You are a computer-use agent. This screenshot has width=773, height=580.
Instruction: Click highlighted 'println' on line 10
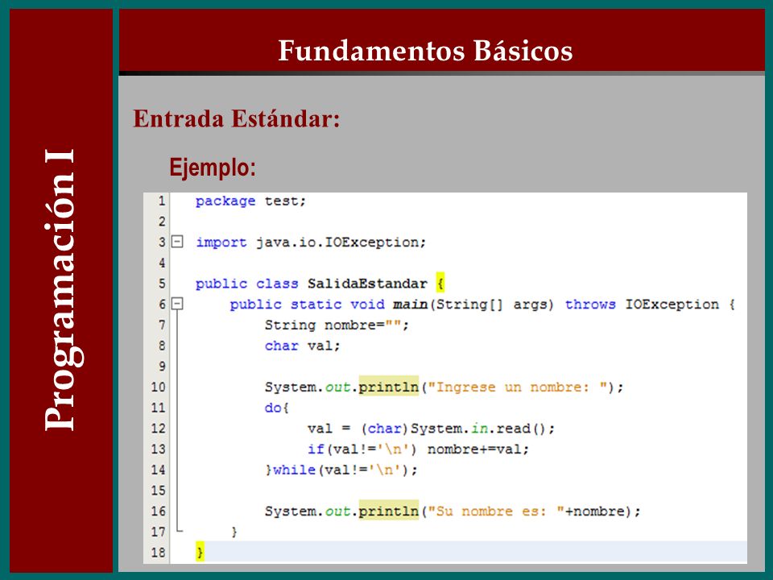coord(388,387)
